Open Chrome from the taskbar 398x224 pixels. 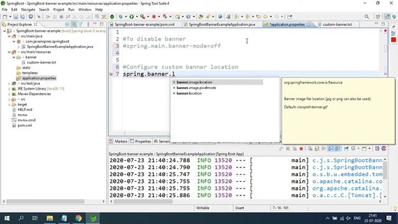point(78,218)
